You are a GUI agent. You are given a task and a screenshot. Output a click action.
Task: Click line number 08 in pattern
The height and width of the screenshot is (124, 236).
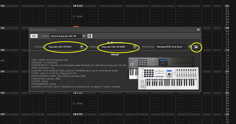(227, 28)
